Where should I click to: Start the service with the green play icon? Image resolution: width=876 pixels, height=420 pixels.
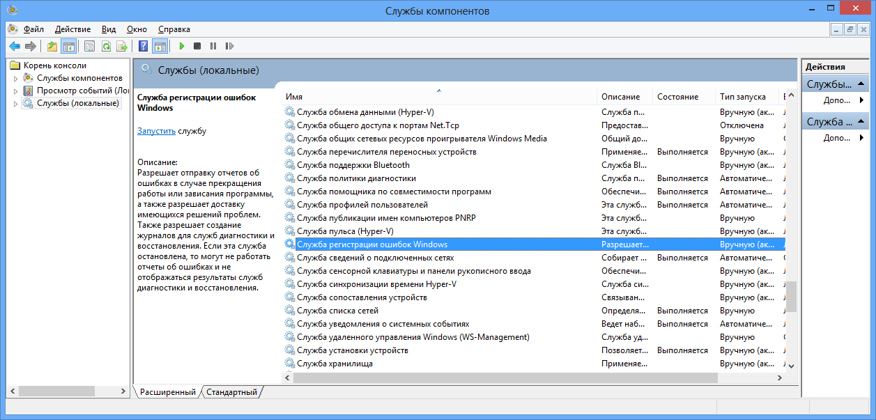click(x=181, y=47)
